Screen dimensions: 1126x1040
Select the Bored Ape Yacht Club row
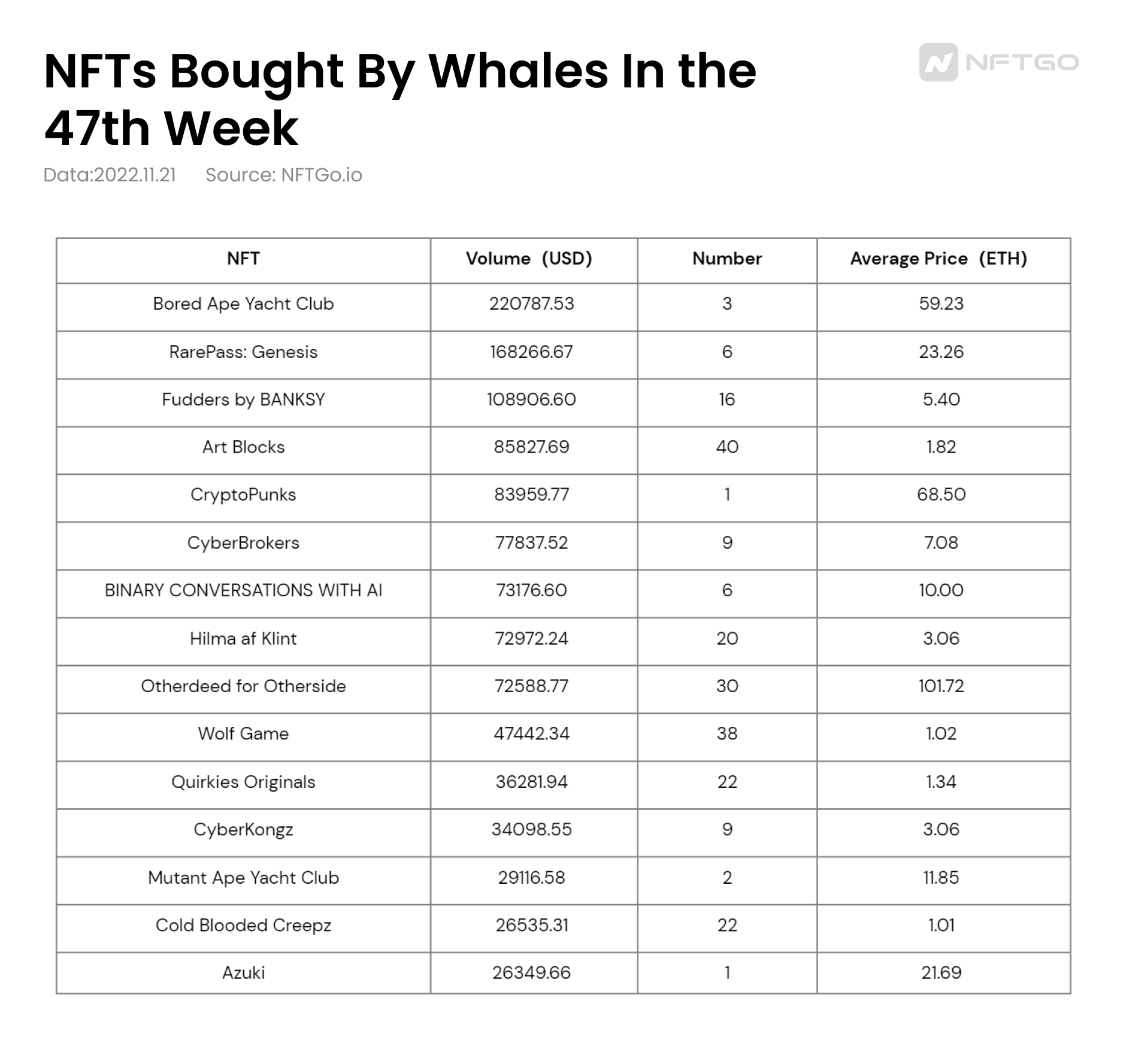(x=243, y=304)
